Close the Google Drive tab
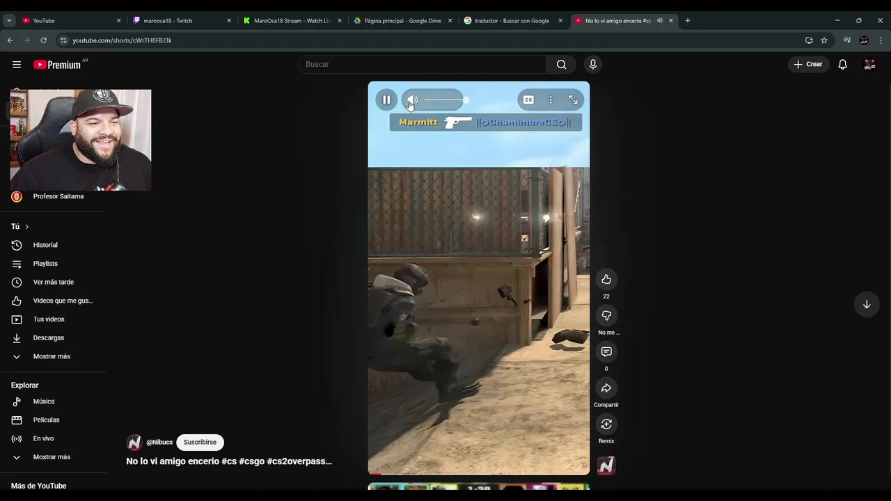The width and height of the screenshot is (891, 501). coord(450,21)
